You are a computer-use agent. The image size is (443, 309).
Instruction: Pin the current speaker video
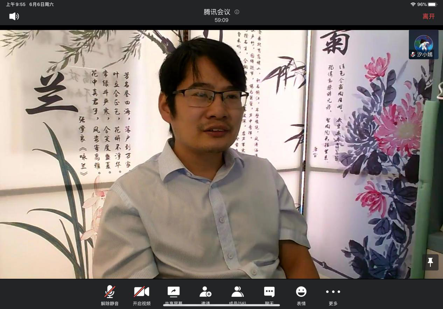(430, 262)
